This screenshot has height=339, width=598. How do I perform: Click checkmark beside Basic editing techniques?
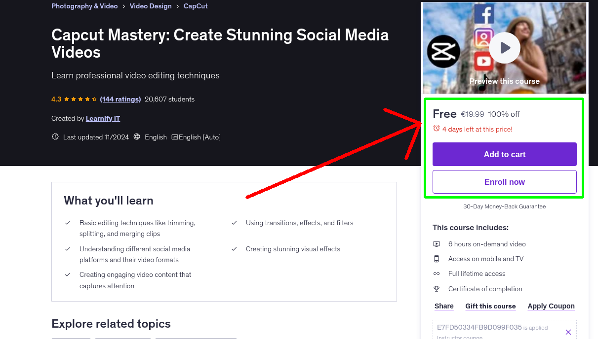point(68,223)
